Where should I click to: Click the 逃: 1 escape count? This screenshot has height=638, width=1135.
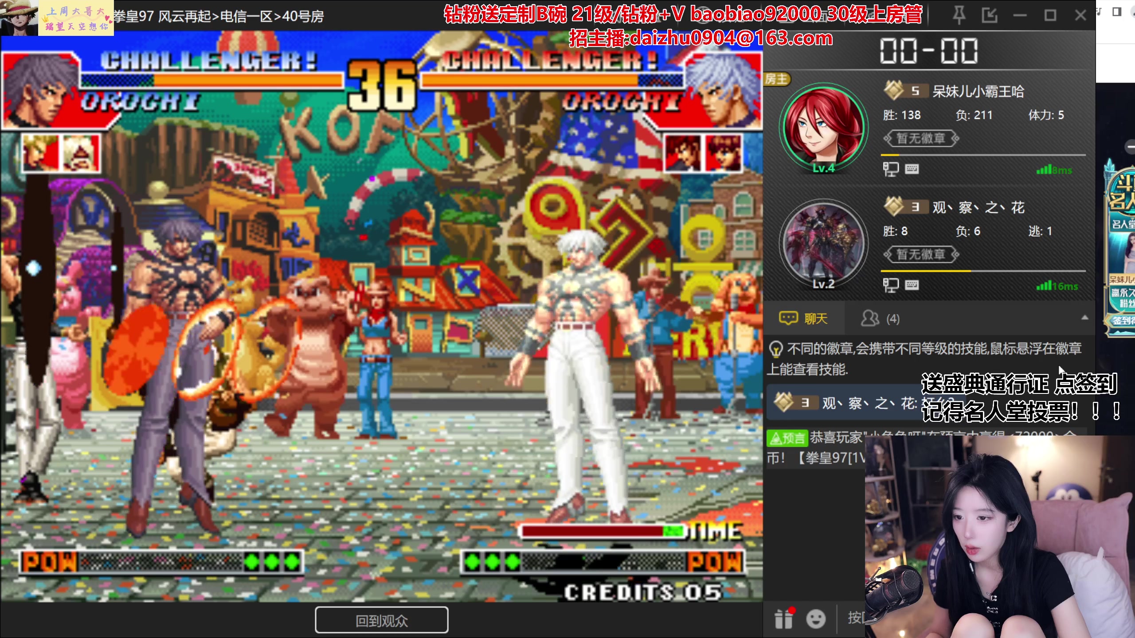pyautogui.click(x=1040, y=231)
